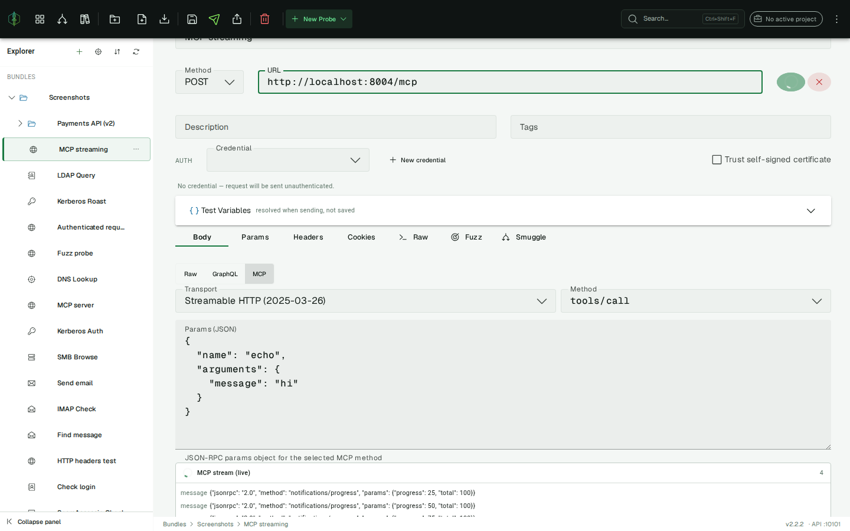Switch to the Cookies tab
This screenshot has width=850, height=531.
[361, 237]
